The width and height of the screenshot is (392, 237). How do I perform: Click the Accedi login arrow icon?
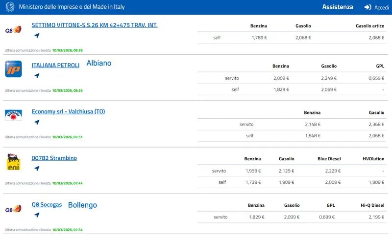367,7
